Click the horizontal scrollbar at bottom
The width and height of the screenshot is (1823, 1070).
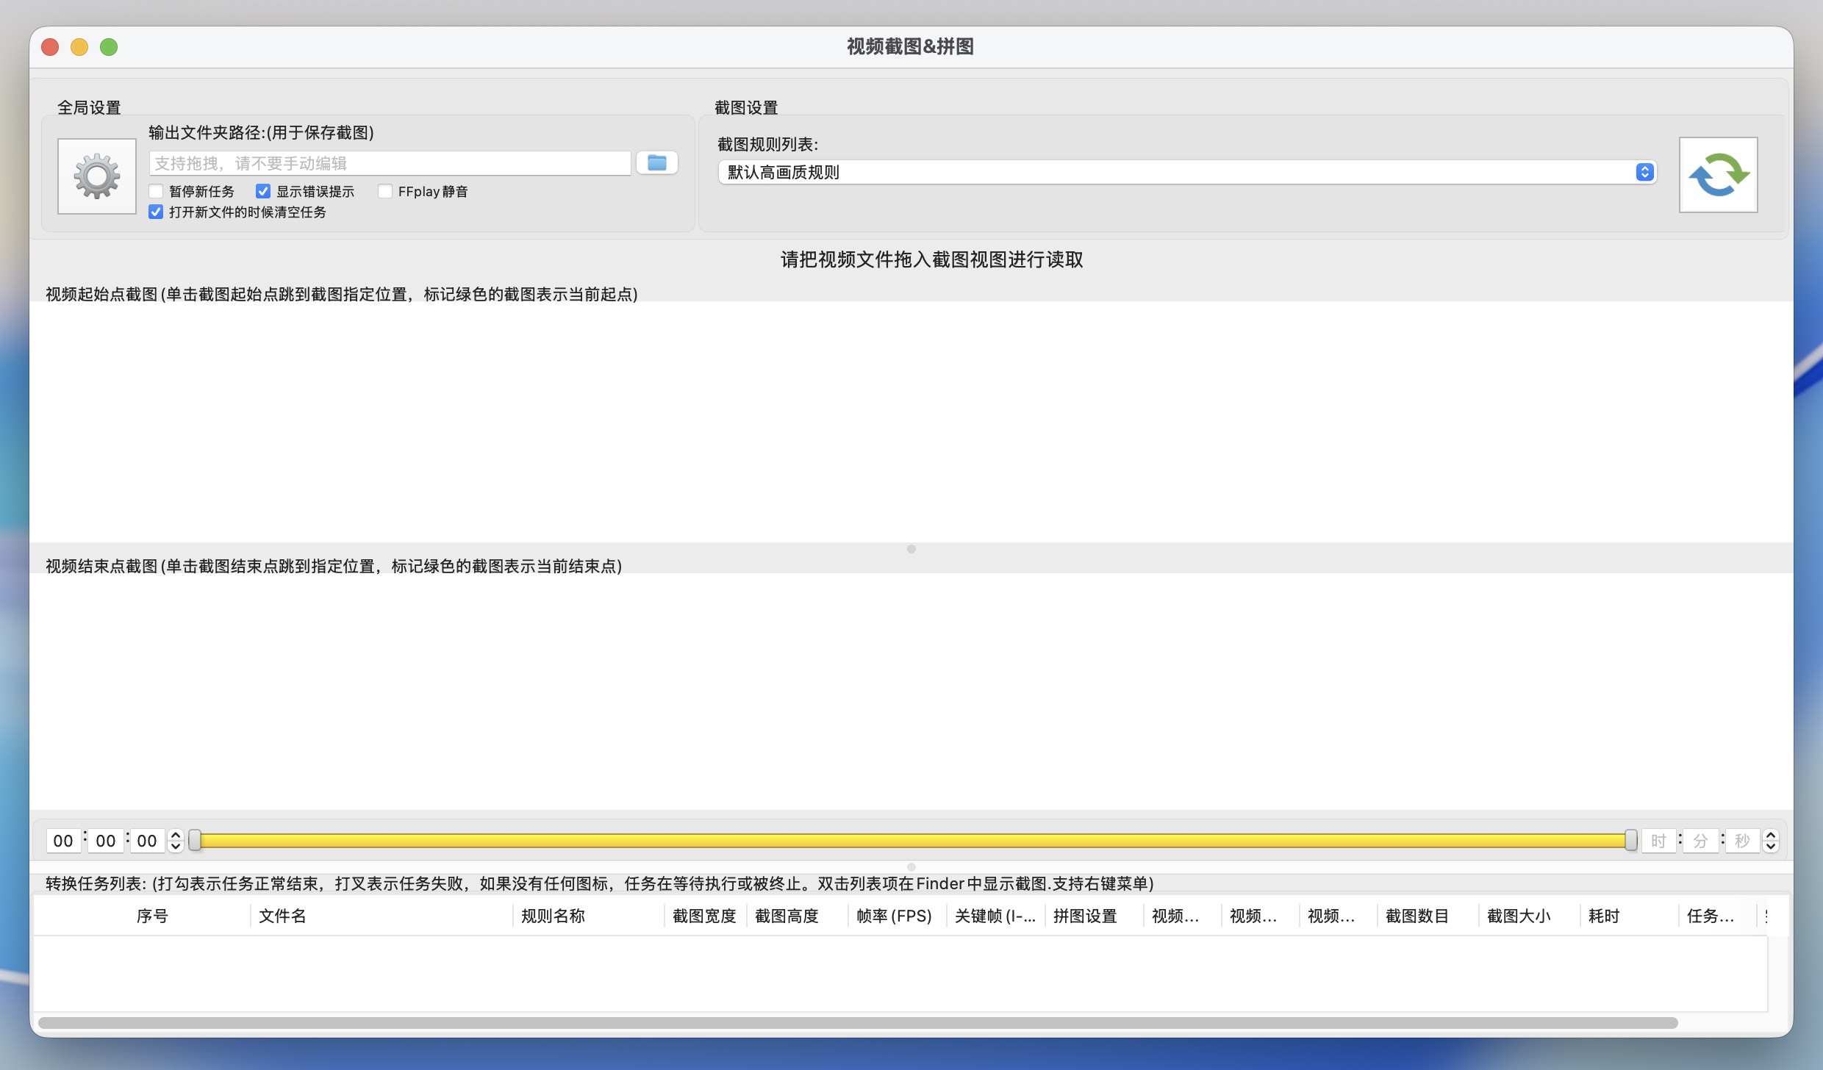(x=857, y=1022)
